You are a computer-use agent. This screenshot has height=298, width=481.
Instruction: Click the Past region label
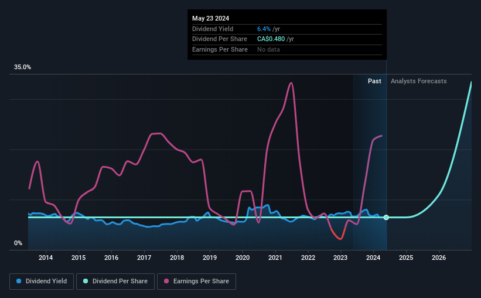[374, 81]
